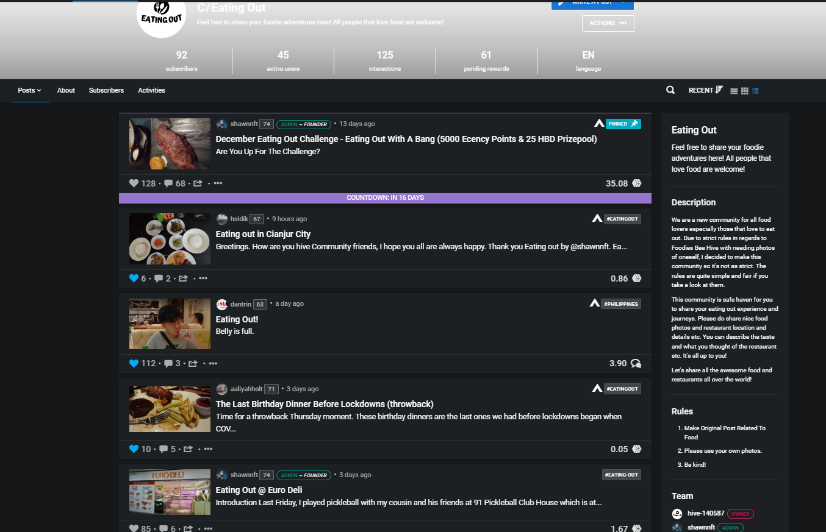826x532 pixels.
Task: Click the #EATINGOUT tag on Cianjur City post
Action: click(622, 218)
